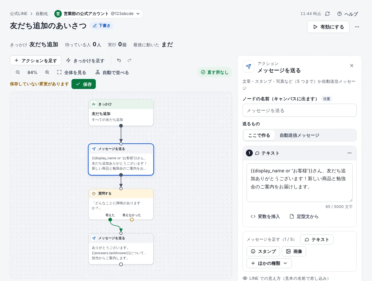The width and height of the screenshot is (372, 281).
Task: Click 変数を挿入 insert variable
Action: tap(265, 216)
